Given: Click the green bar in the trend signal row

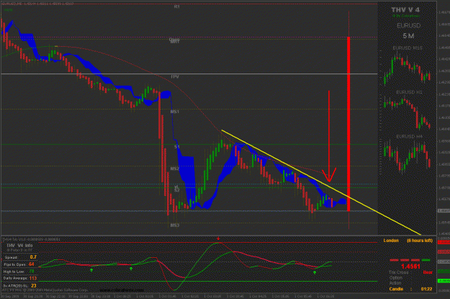Looking at the screenshot, I should pyautogui.click(x=426, y=260).
